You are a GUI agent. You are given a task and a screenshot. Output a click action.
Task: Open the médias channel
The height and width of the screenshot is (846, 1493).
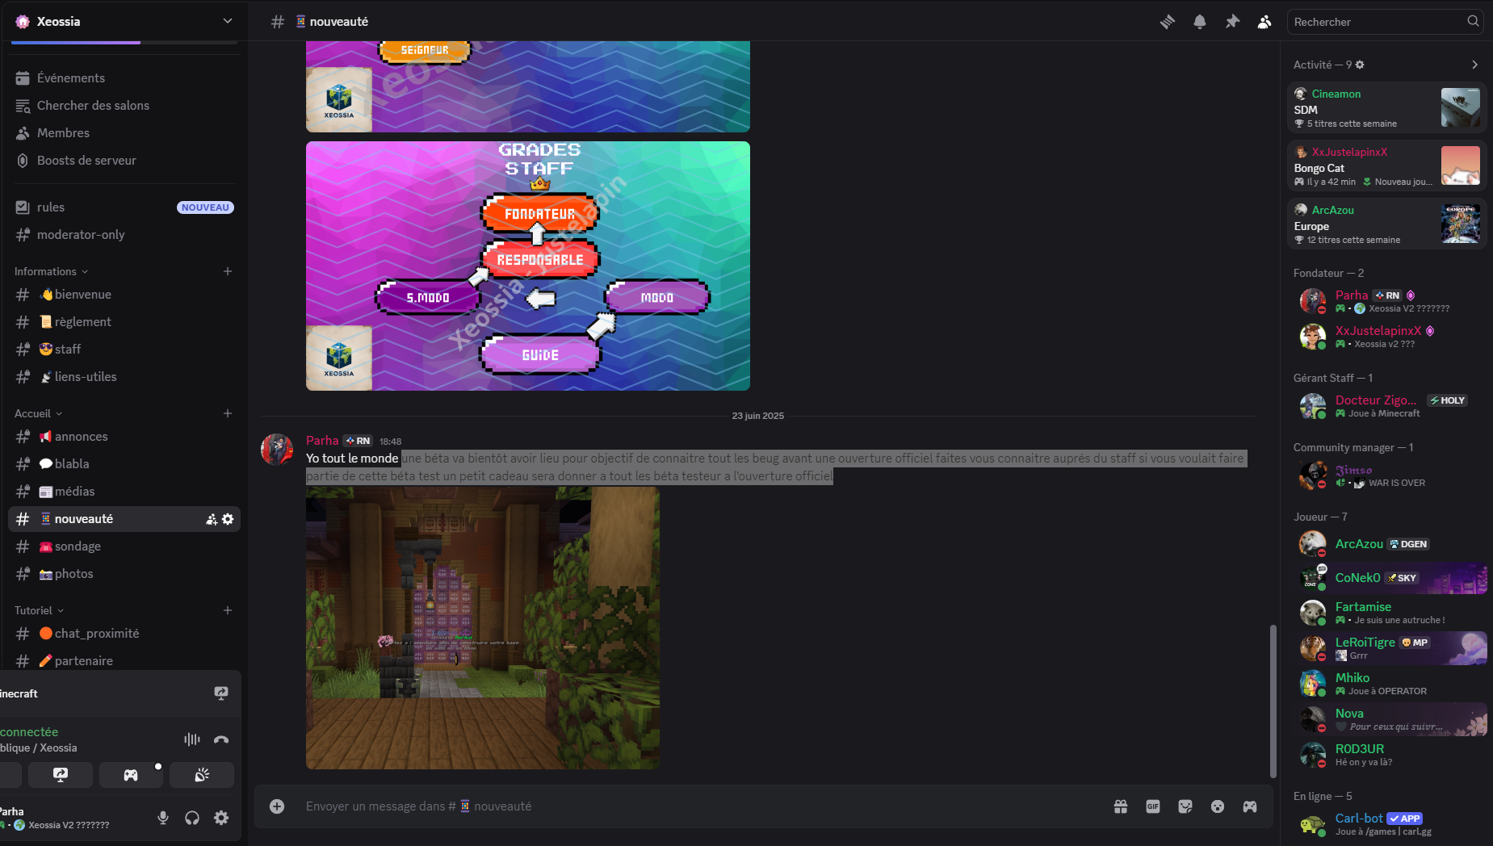pos(124,492)
